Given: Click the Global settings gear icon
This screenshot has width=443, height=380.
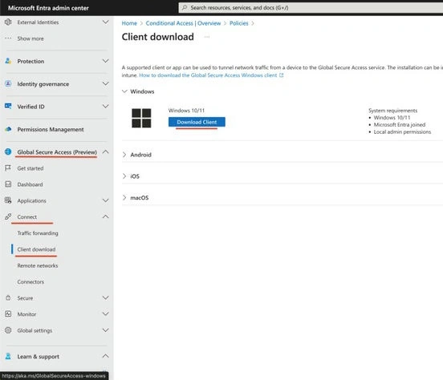Looking at the screenshot, I should [x=8, y=330].
